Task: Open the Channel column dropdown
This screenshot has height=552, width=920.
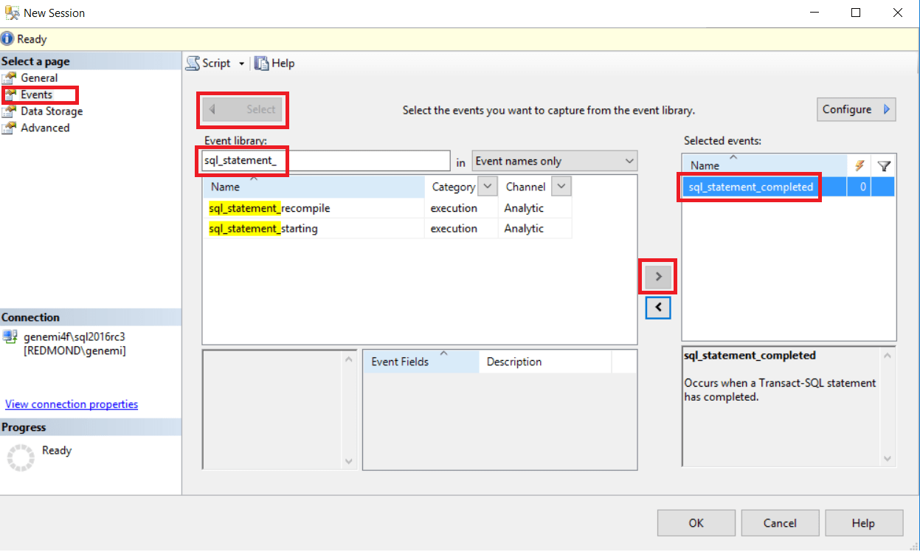Action: 561,186
